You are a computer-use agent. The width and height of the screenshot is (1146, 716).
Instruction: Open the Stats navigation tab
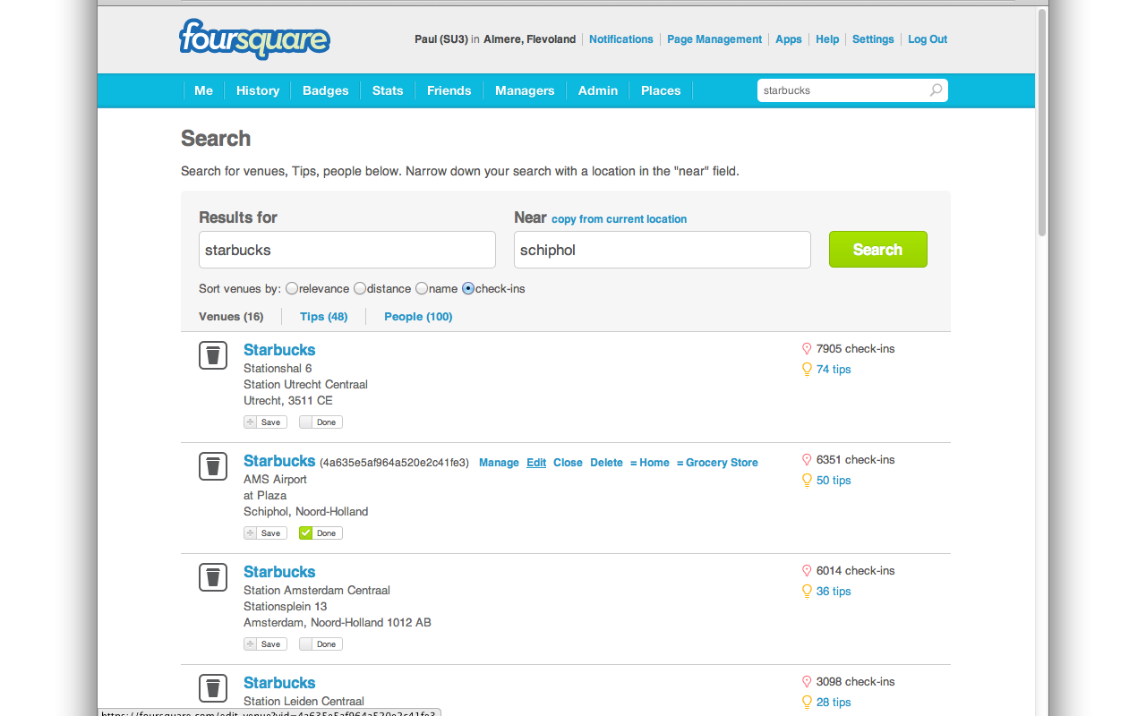coord(388,90)
